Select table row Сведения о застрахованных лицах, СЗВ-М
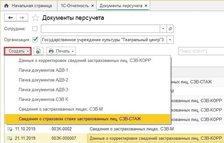Image resolution: width=224 pixels, height=143 pixels. (x=132, y=129)
